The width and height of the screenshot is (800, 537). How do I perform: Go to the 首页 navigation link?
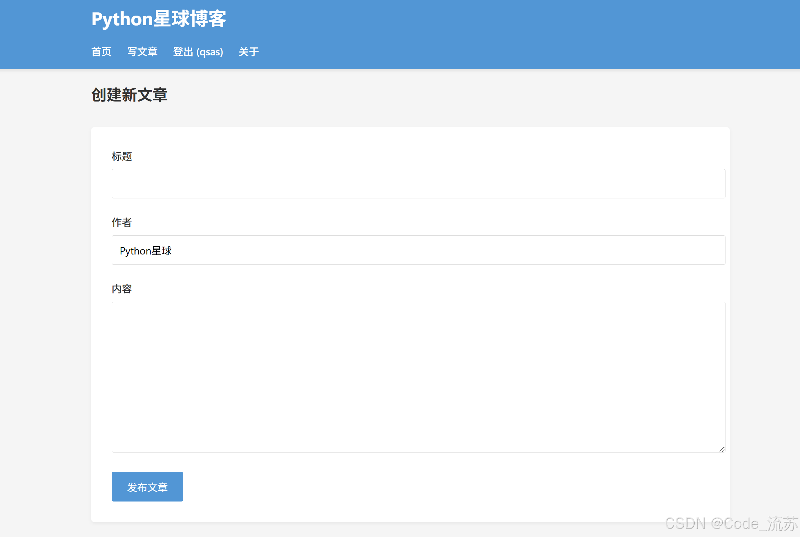[101, 52]
